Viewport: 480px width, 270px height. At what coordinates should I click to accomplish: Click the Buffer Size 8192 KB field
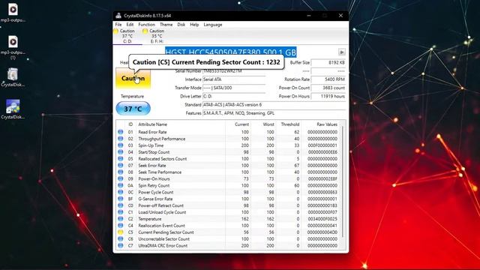click(328, 62)
